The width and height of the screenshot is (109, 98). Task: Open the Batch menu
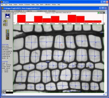(42, 5)
